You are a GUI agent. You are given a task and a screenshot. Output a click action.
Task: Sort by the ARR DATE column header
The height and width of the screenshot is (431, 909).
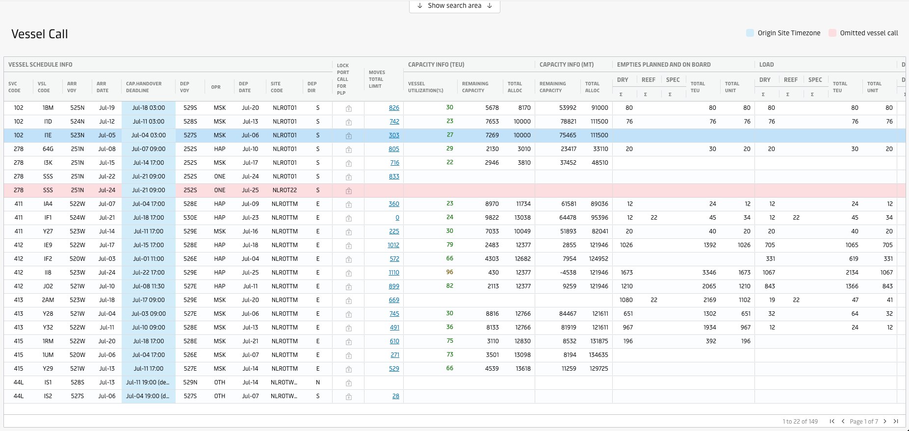(103, 87)
